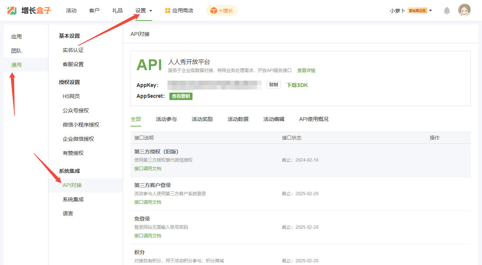Click the 操作 column header

pyautogui.click(x=435, y=138)
